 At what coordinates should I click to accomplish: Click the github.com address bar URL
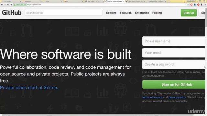pyautogui.click(x=34, y=5)
